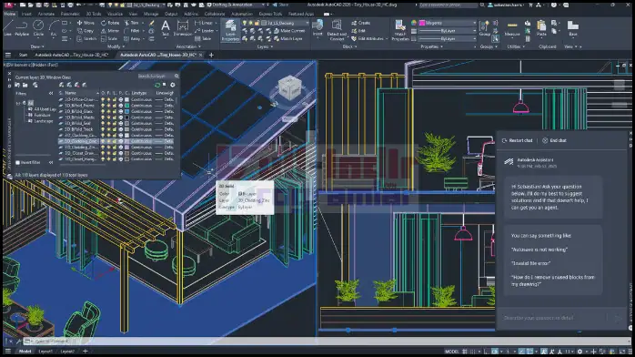
Task: Click End chat in the Autodesk Assistant
Action: click(x=554, y=140)
